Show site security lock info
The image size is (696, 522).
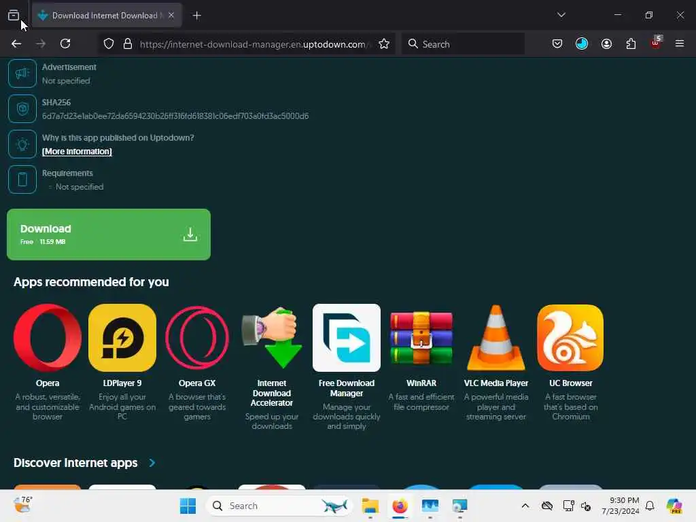(x=128, y=44)
